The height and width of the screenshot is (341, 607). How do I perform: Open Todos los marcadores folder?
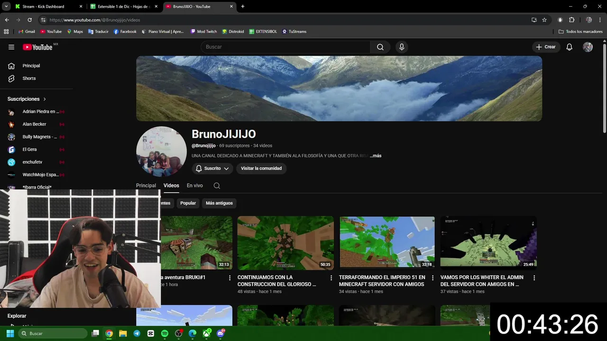pos(580,32)
